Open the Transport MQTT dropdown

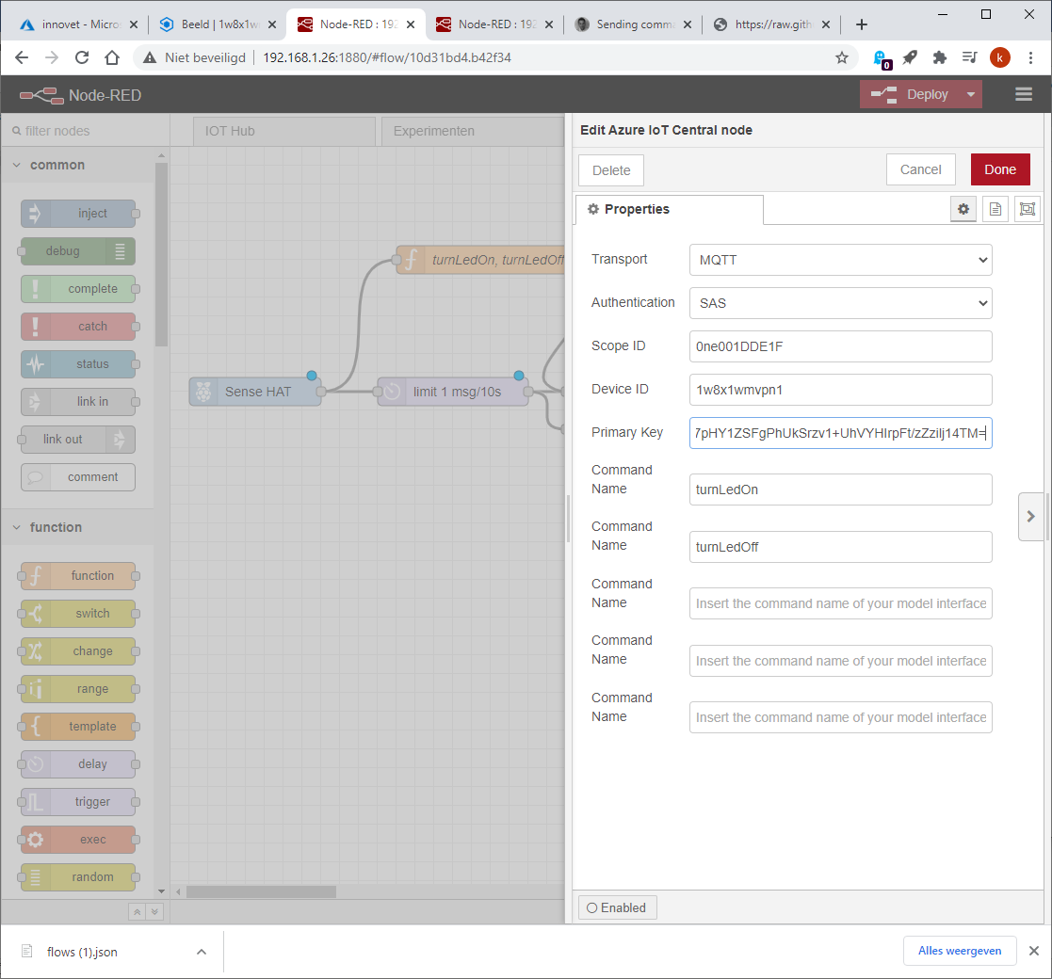pyautogui.click(x=841, y=260)
